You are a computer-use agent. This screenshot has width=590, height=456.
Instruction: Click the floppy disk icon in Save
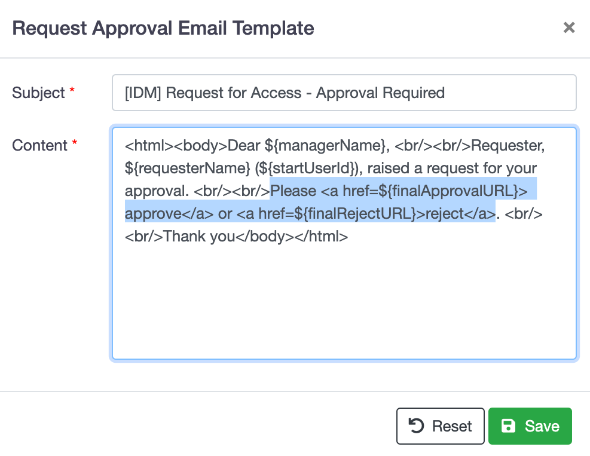[x=508, y=426]
